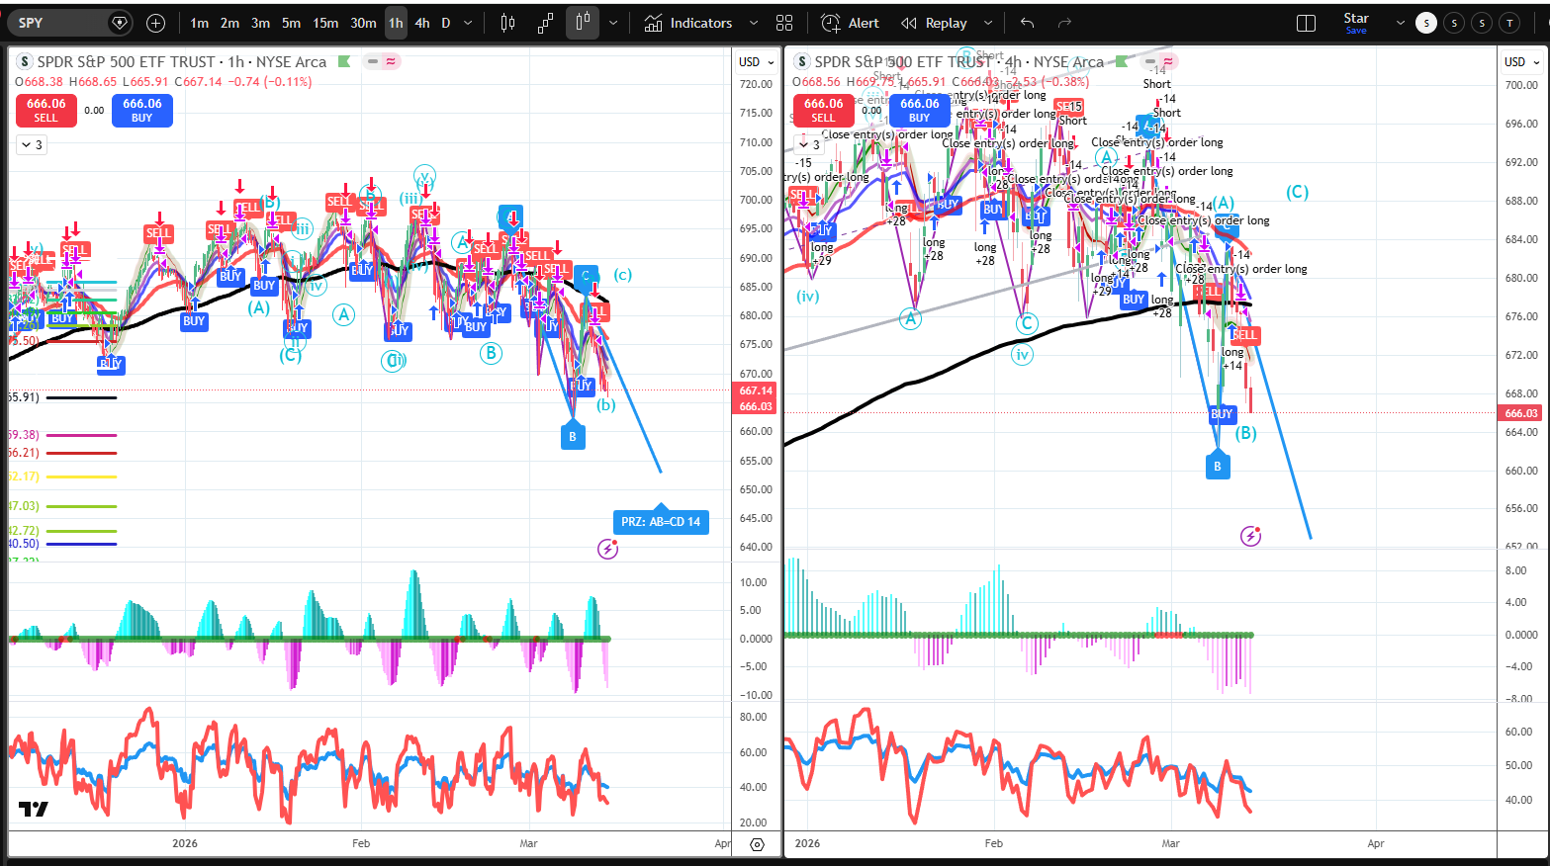Switch to the 2m timeframe
1550x866 pixels.
coord(230,23)
